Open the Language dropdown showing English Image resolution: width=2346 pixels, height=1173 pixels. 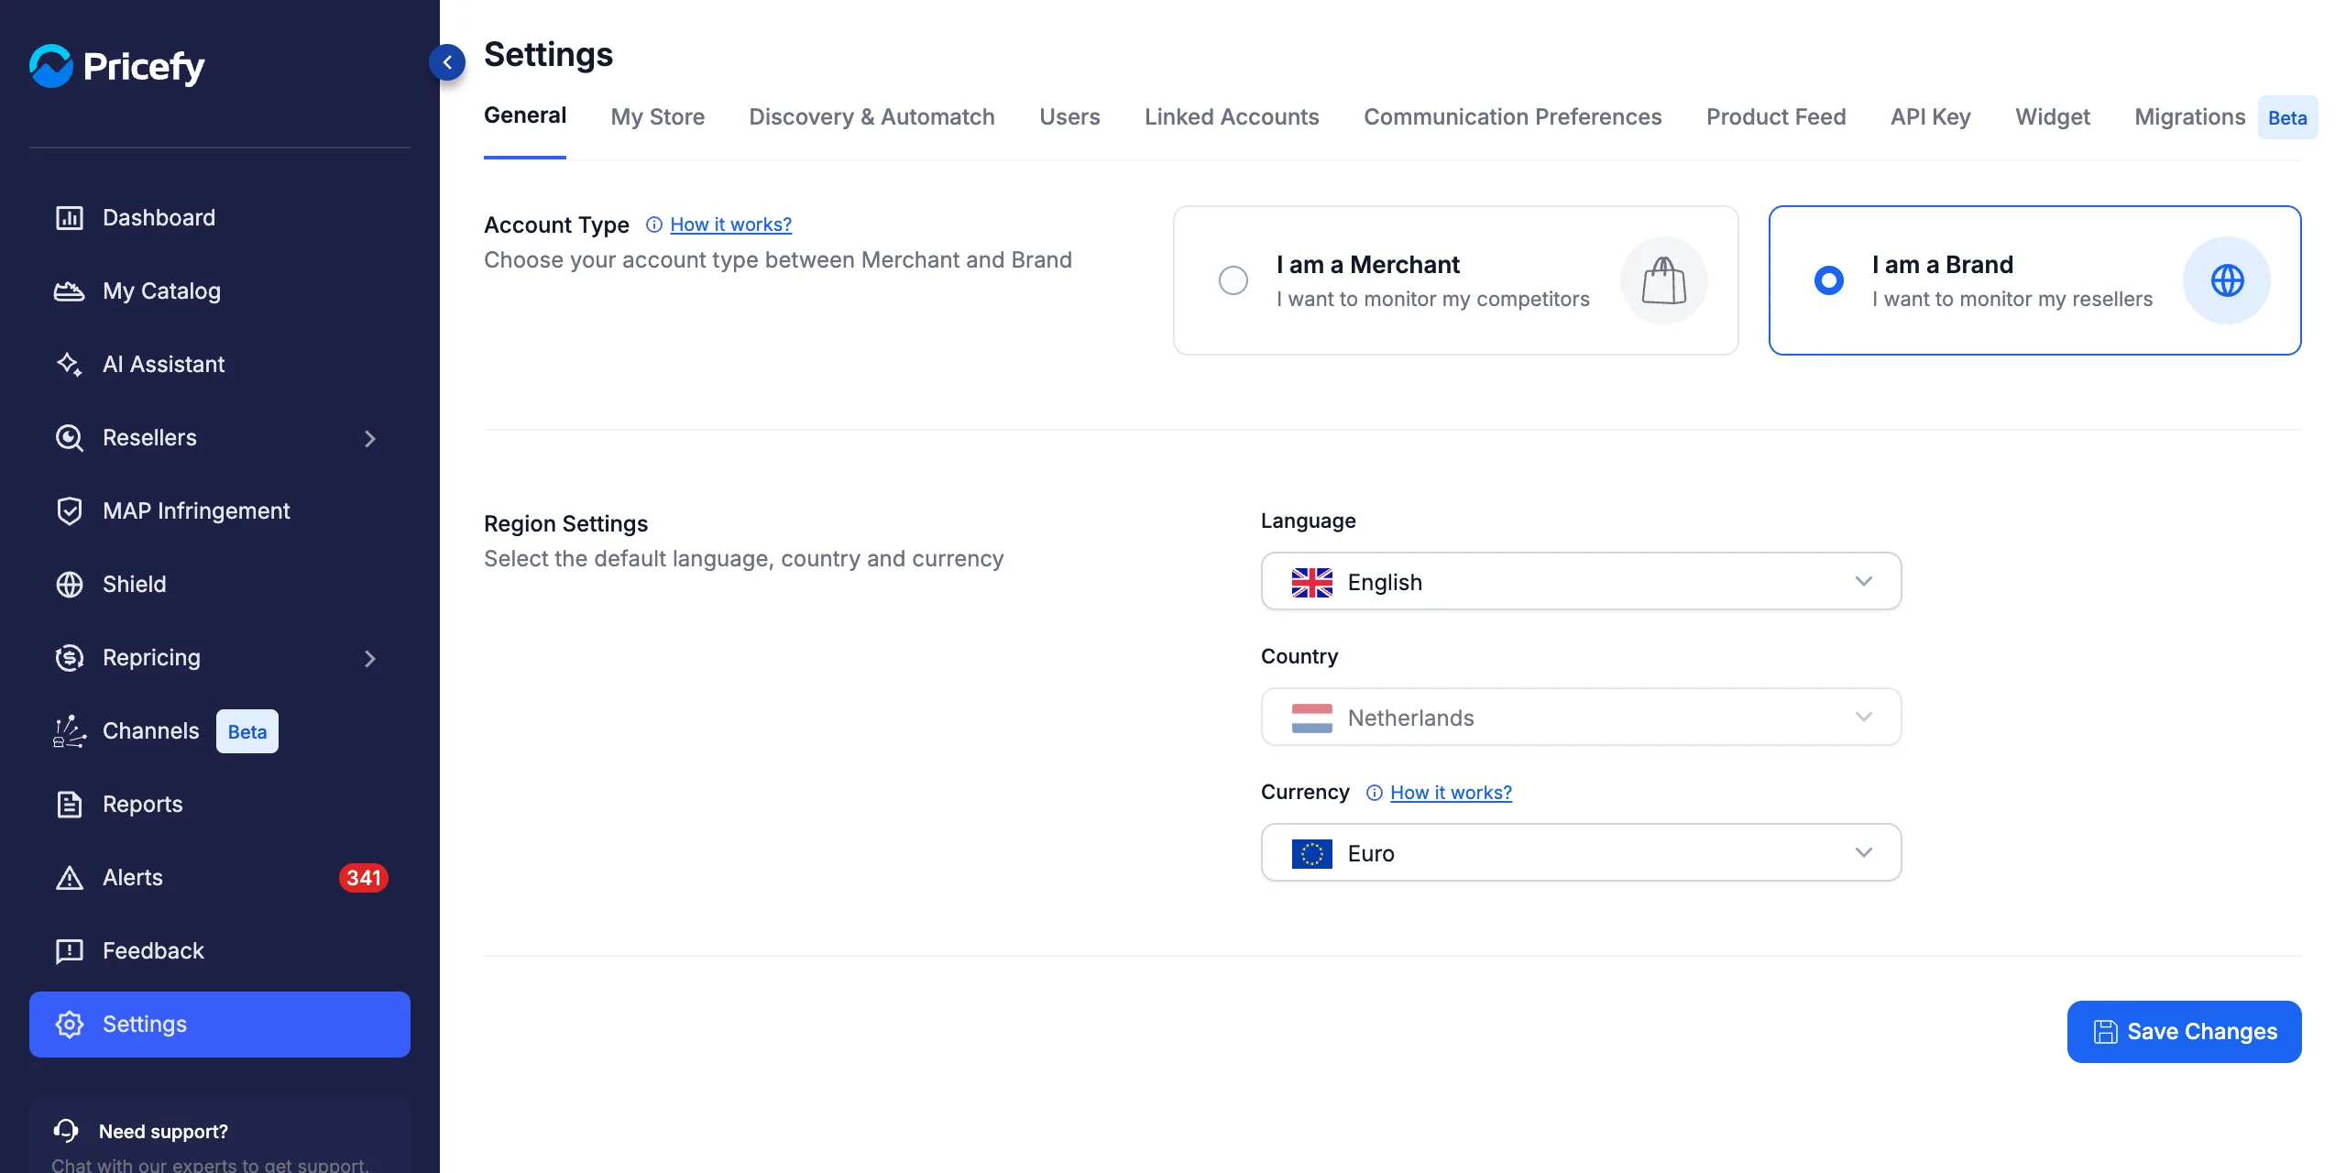pyautogui.click(x=1582, y=581)
